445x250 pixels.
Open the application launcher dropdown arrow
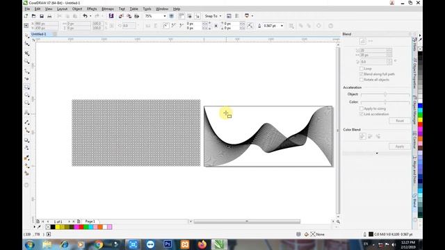pyautogui.click(x=252, y=16)
